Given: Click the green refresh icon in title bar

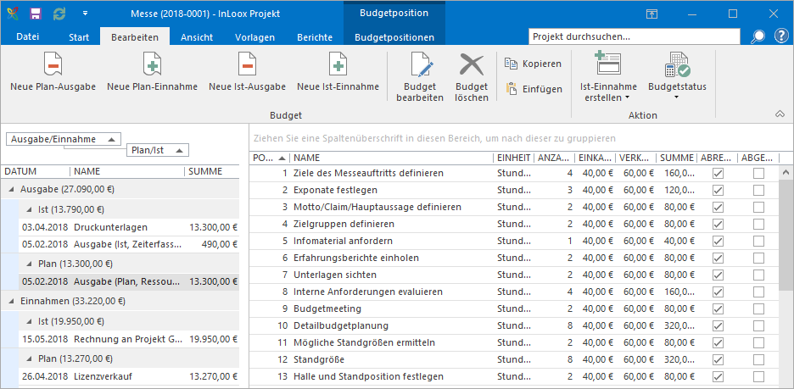Looking at the screenshot, I should [59, 14].
